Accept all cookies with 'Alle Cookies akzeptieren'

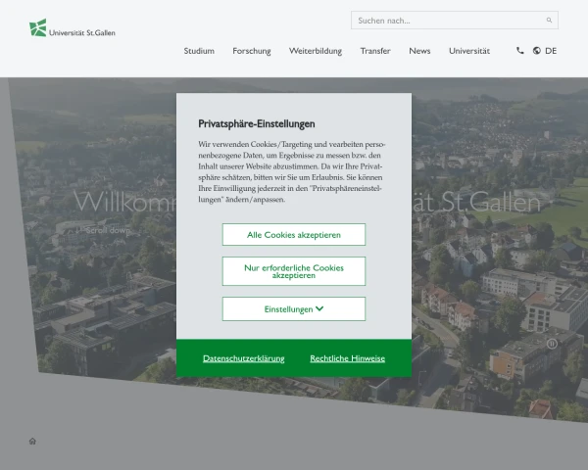[294, 235]
